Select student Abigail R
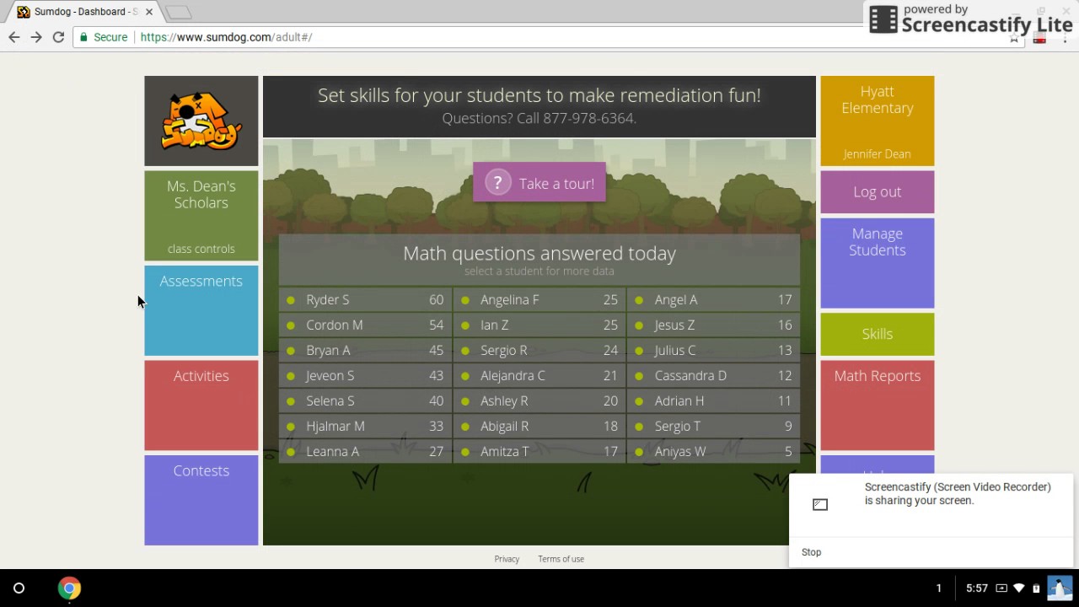The height and width of the screenshot is (607, 1079). 539,426
